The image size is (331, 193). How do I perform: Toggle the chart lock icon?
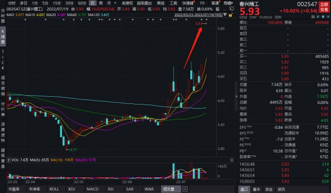(x=231, y=15)
